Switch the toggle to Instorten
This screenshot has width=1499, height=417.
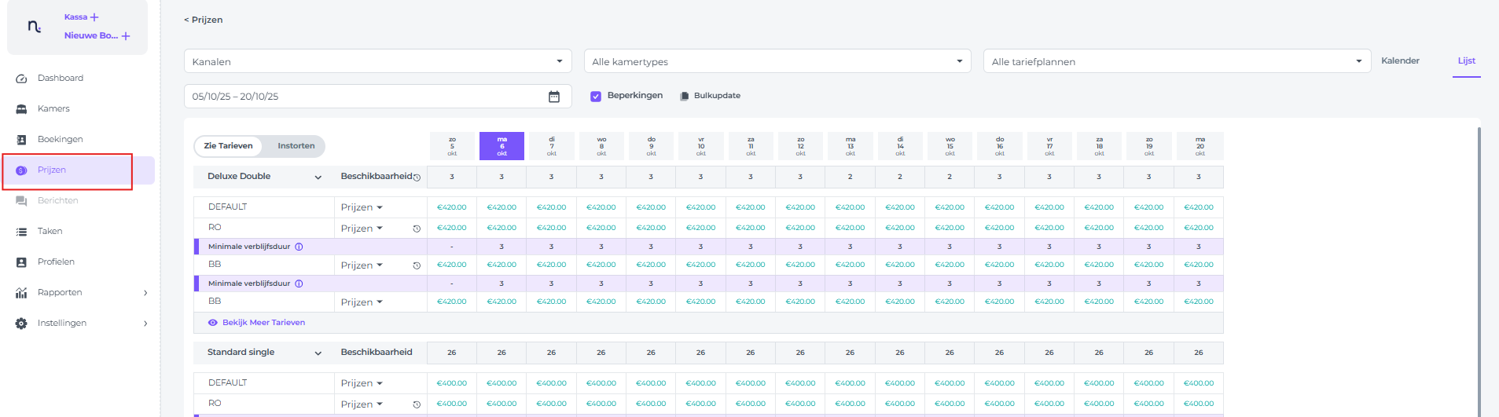pyautogui.click(x=296, y=146)
